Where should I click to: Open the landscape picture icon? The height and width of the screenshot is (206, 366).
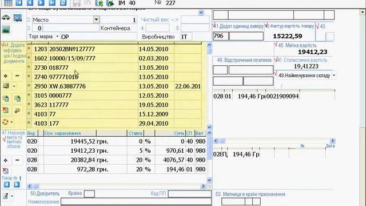pyautogui.click(x=6, y=29)
